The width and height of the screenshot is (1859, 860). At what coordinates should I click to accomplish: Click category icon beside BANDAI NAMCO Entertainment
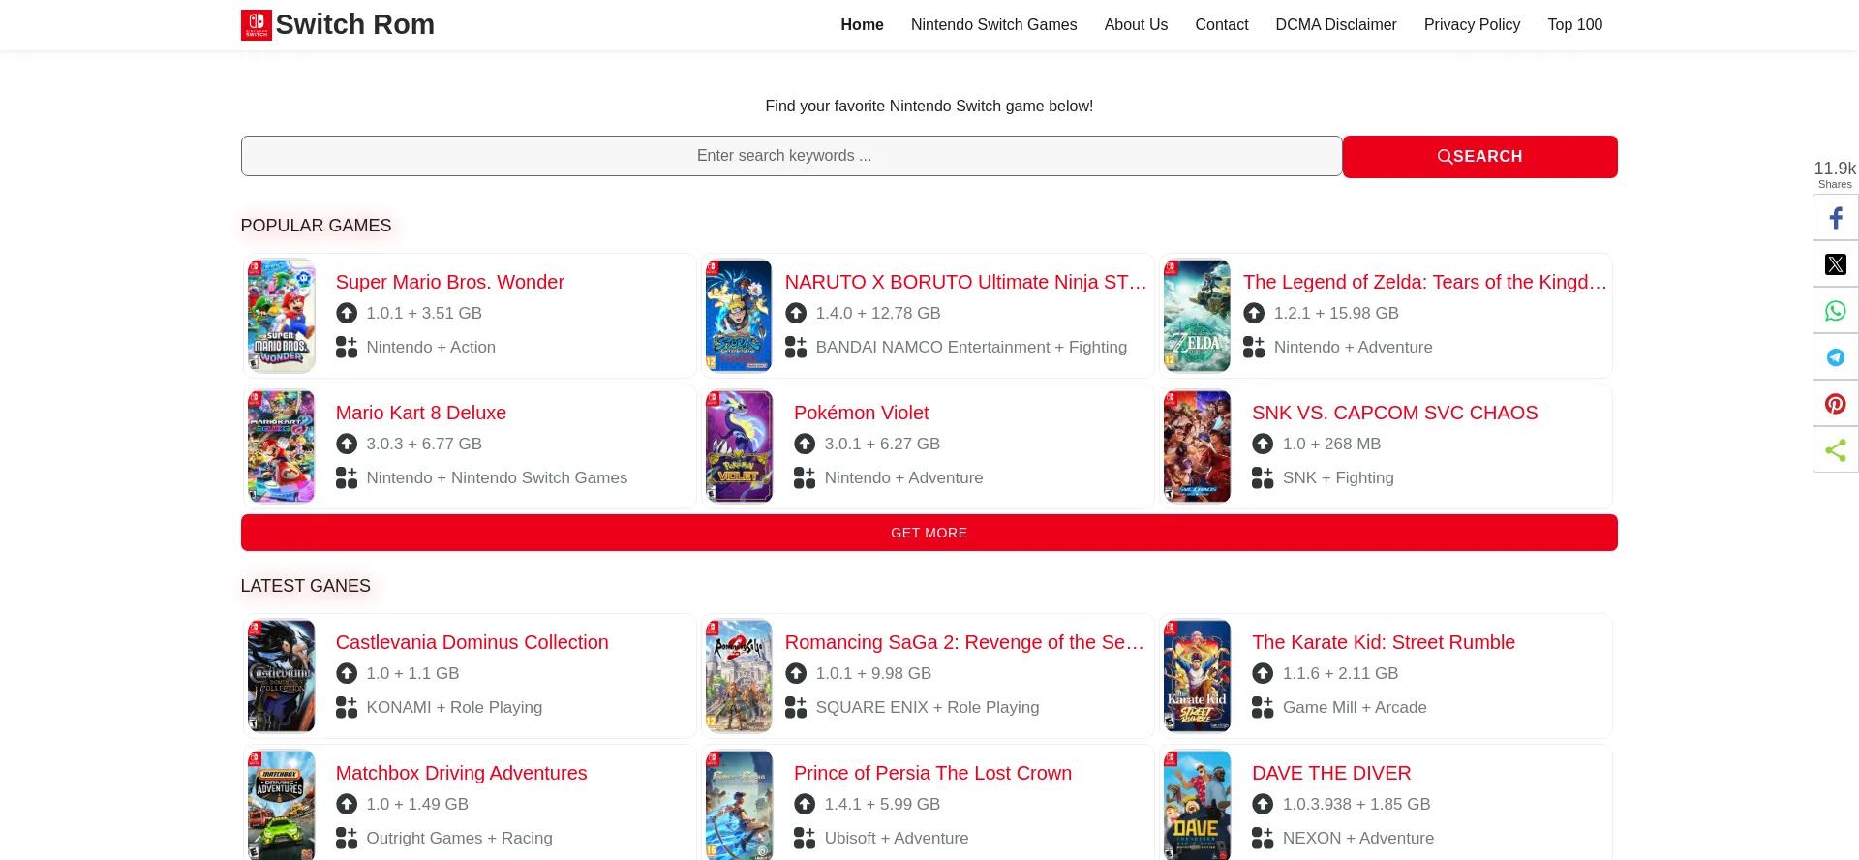click(x=796, y=347)
